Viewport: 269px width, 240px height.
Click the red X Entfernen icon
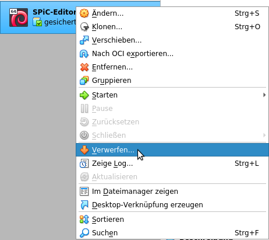(x=84, y=67)
